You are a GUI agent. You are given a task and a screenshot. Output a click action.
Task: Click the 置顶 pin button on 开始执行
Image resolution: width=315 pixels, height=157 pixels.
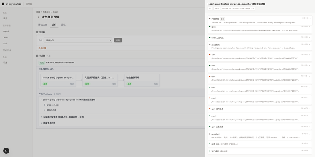[222, 19]
